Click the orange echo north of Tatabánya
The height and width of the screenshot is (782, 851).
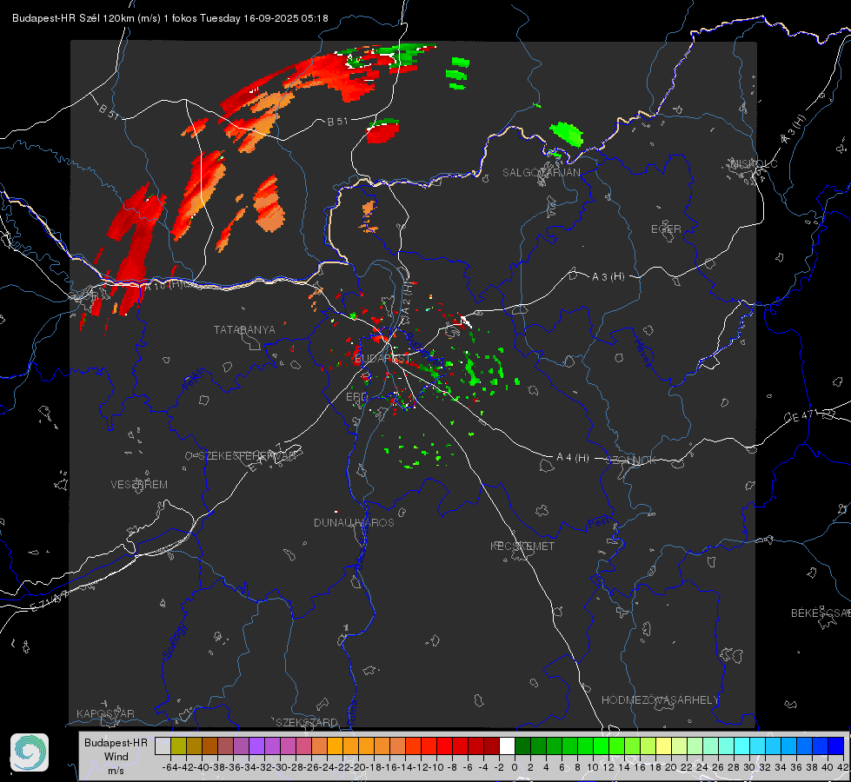[270, 203]
